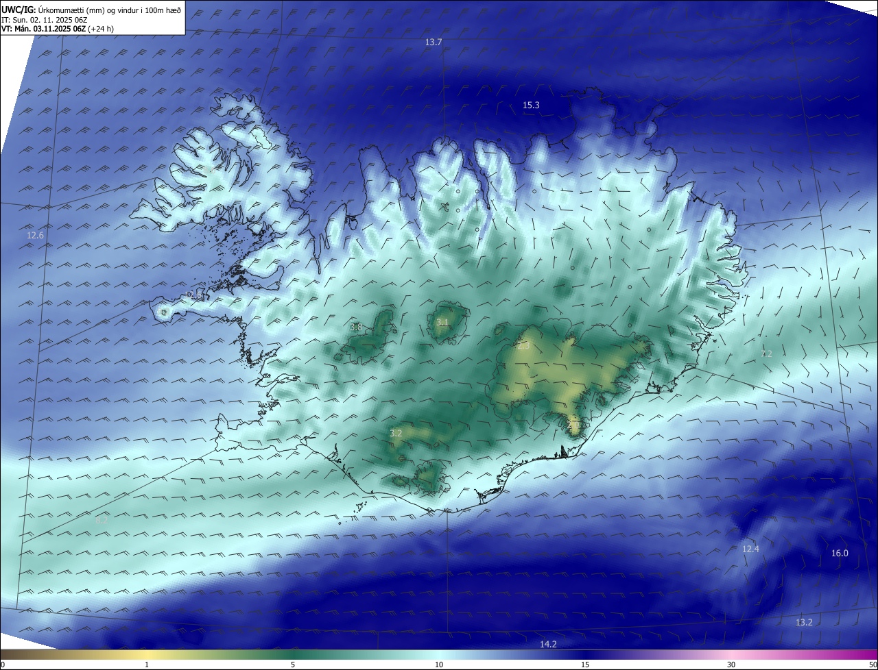Select the valid time line 'VT: Mán. 03.11.2025 06Z'

click(45, 29)
